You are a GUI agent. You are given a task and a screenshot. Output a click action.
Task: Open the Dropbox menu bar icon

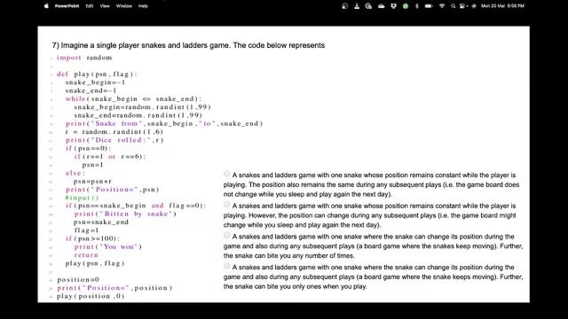coord(393,6)
